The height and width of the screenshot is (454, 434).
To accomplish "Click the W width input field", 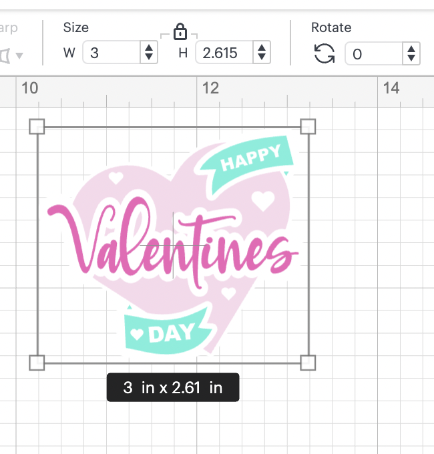I will tap(110, 53).
